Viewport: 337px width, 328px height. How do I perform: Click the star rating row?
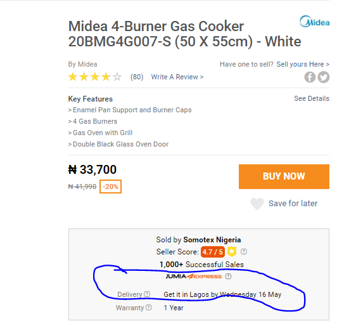coord(95,77)
